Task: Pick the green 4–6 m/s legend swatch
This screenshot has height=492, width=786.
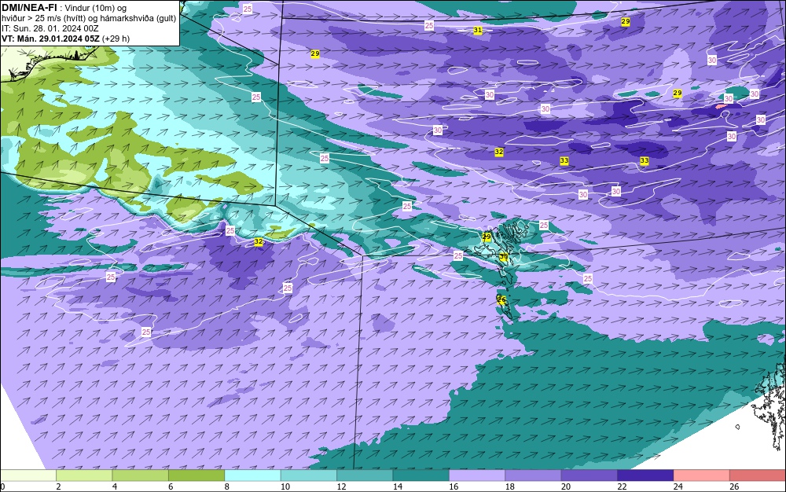Action: tap(141, 475)
